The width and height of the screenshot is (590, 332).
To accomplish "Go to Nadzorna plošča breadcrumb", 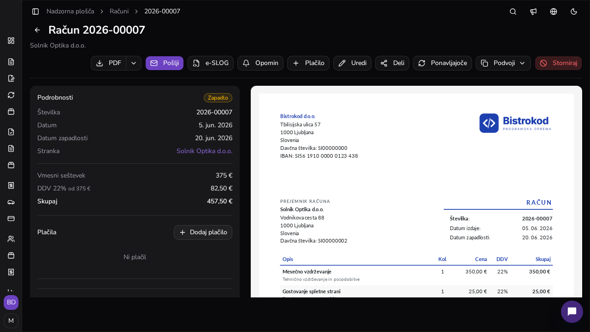I will [70, 11].
